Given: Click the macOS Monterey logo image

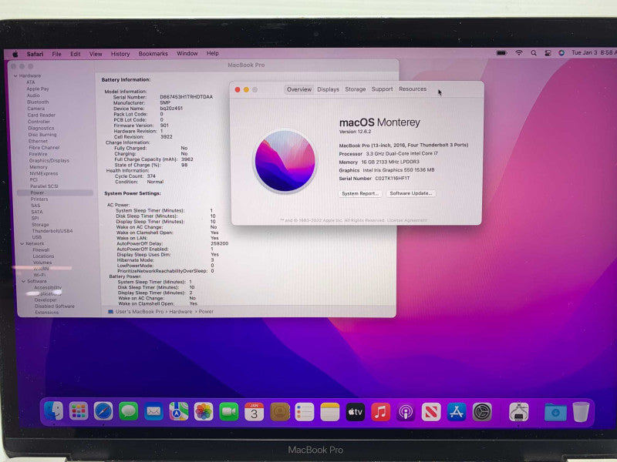Looking at the screenshot, I should [x=285, y=161].
